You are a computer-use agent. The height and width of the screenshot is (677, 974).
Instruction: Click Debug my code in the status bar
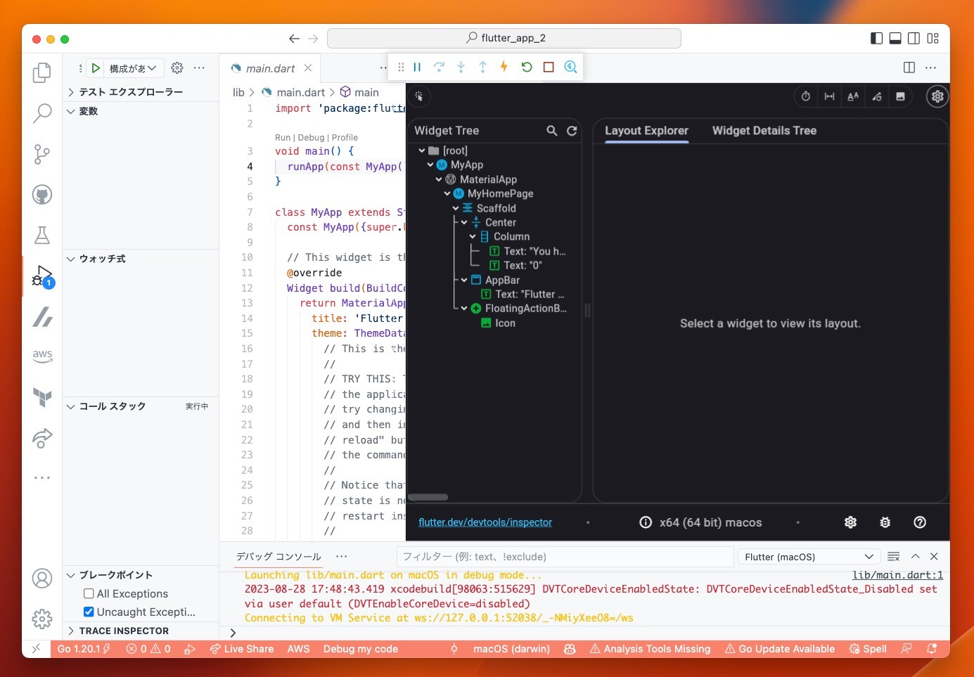pyautogui.click(x=361, y=649)
